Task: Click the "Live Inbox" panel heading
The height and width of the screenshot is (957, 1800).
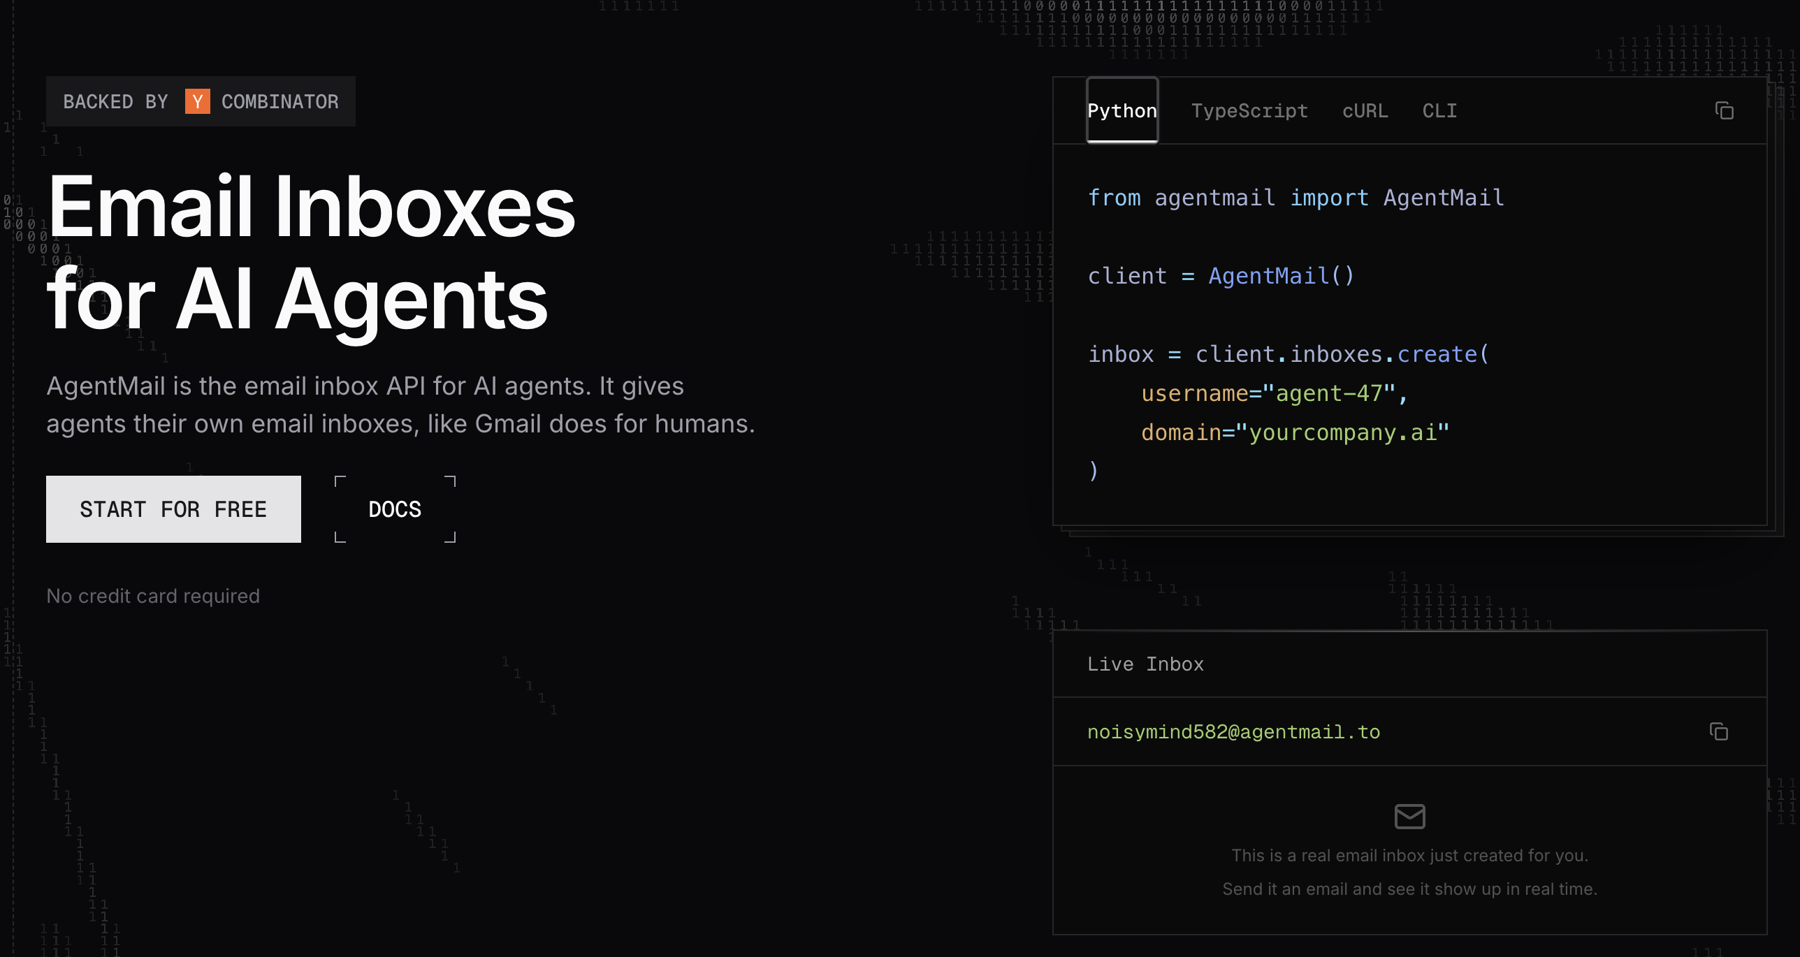Action: click(1145, 664)
